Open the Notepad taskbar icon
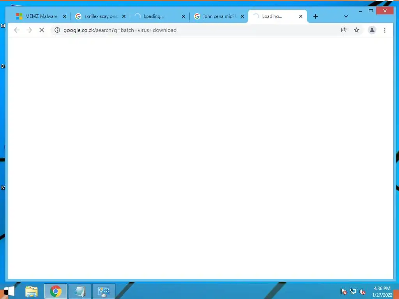The width and height of the screenshot is (399, 299). (x=80, y=291)
